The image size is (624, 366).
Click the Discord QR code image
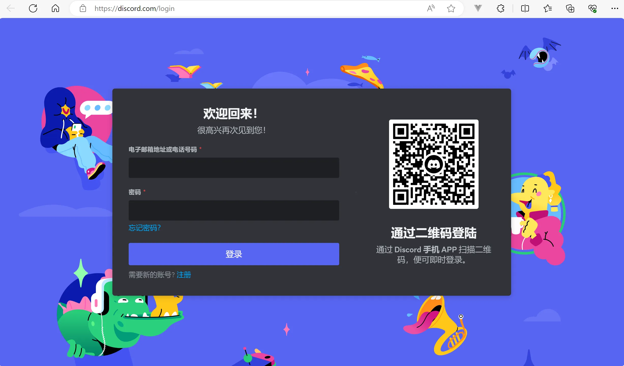pos(434,164)
